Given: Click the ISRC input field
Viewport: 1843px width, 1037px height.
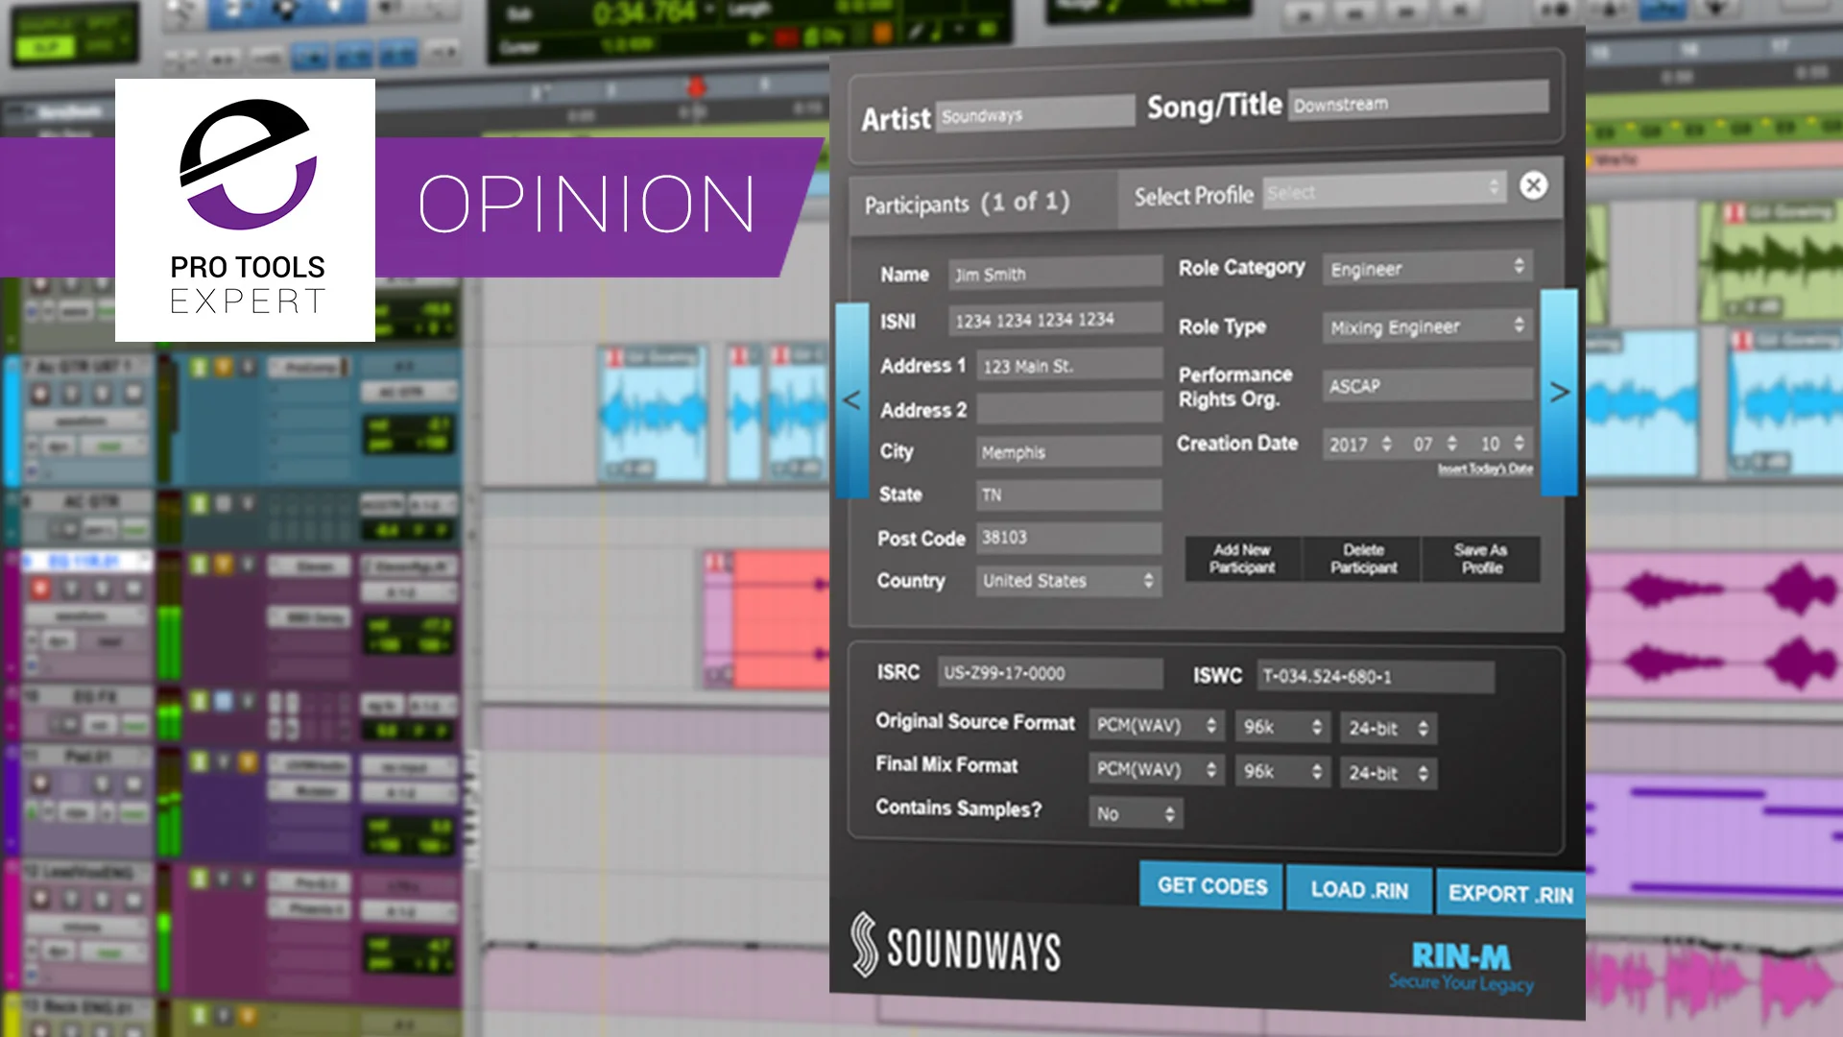Looking at the screenshot, I should pyautogui.click(x=1049, y=673).
